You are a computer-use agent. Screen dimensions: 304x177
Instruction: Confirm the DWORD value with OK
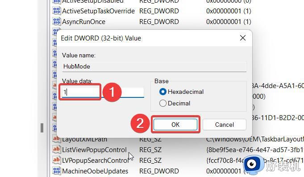pyautogui.click(x=175, y=125)
